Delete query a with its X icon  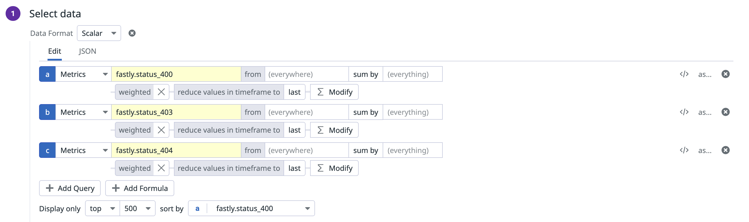click(x=725, y=74)
